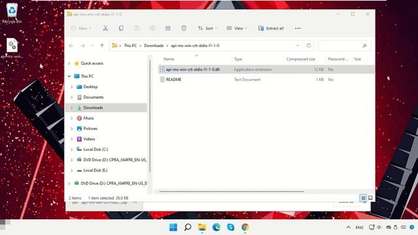Click the Share icon in toolbar

pos(168,28)
